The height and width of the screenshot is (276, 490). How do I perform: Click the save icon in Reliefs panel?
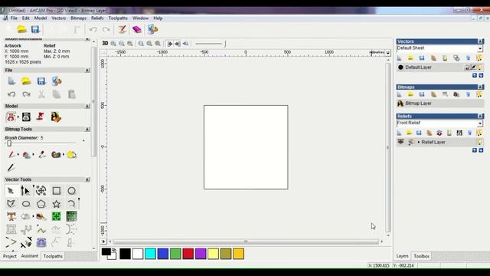point(419,133)
